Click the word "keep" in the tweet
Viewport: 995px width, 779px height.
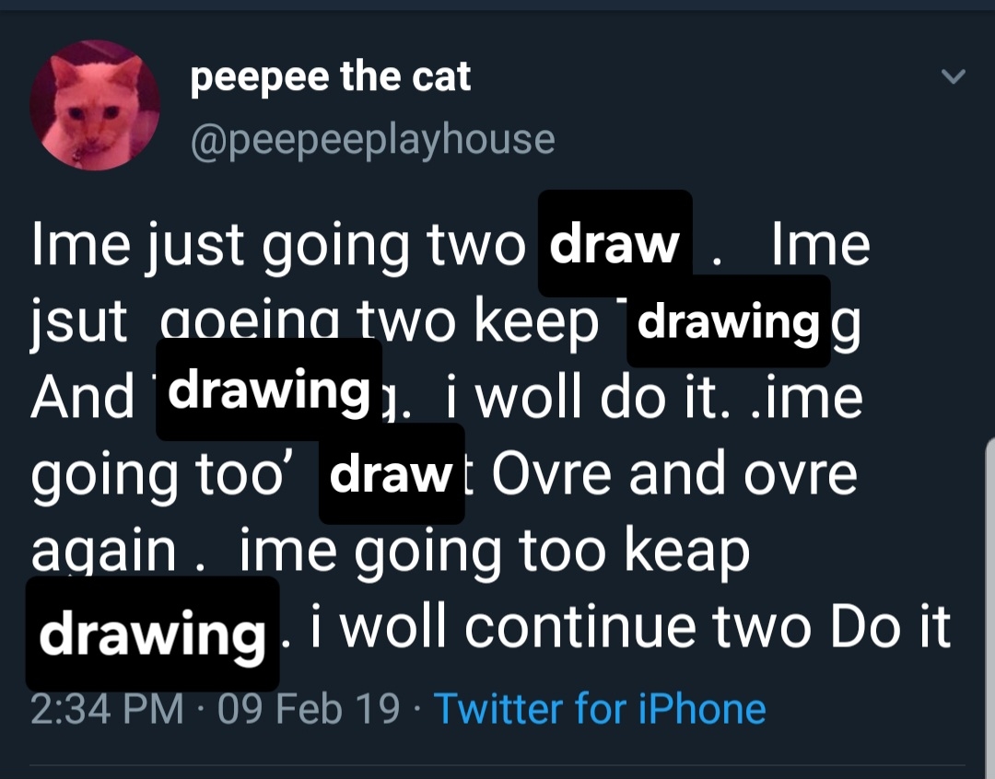pyautogui.click(x=536, y=322)
